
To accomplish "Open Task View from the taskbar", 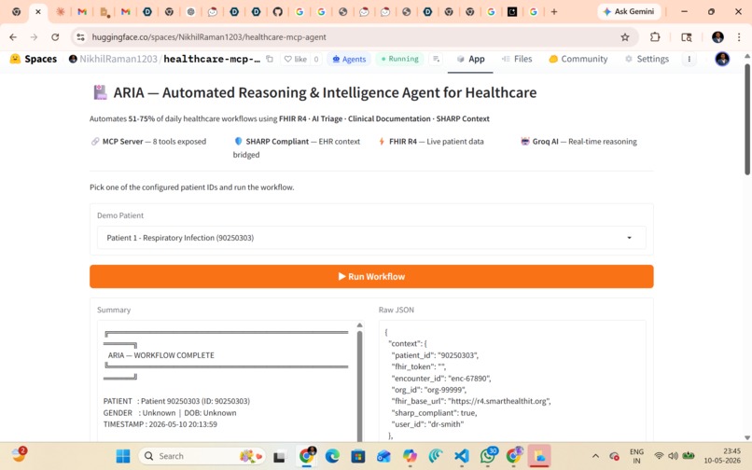I will click(x=279, y=456).
